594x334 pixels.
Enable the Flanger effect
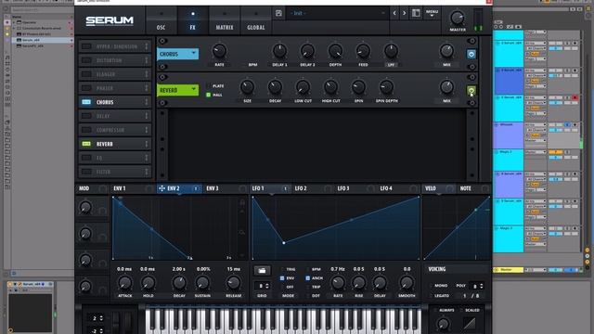click(86, 74)
